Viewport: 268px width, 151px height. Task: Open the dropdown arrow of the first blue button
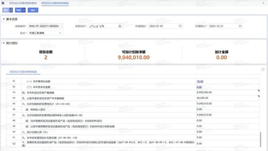[x=11, y=10]
